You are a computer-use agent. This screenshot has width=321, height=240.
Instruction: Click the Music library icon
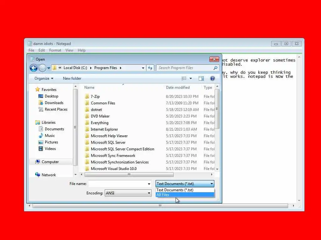(x=41, y=135)
